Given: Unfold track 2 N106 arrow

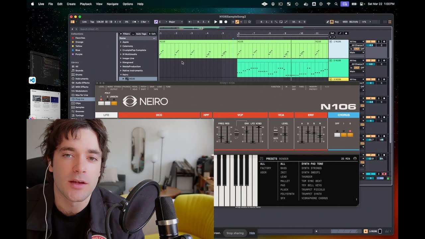Looking at the screenshot, I should 331,60.
